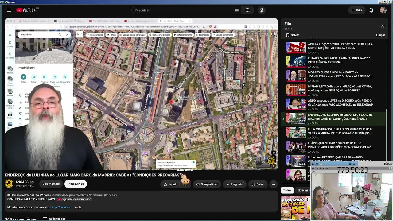Image resolution: width=393 pixels, height=221 pixels.
Task: Follow the https://ancap.su description link
Action: pos(61,207)
